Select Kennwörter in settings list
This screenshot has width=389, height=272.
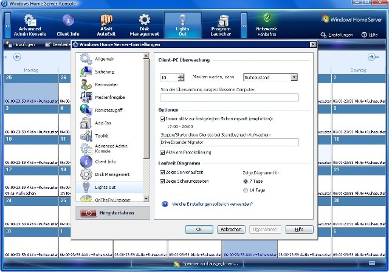pos(109,85)
